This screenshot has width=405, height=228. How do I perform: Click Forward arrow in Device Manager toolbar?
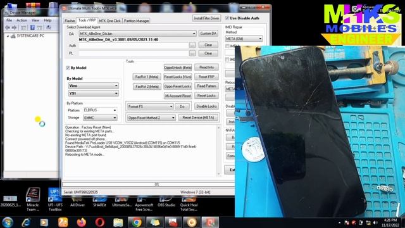[14, 27]
